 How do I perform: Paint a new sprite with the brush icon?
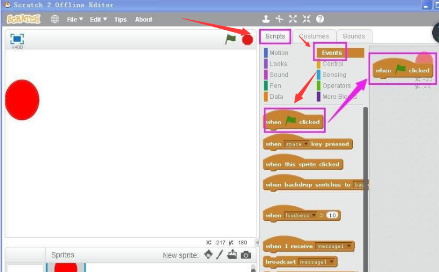point(220,255)
